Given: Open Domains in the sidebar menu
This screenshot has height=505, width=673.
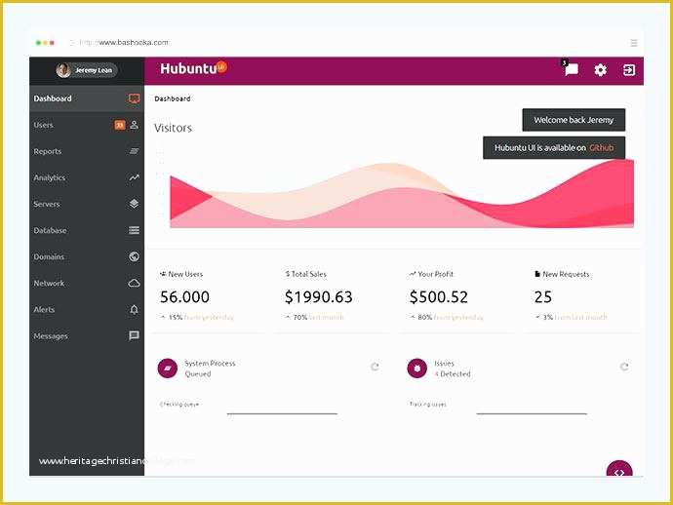Looking at the screenshot, I should point(87,256).
